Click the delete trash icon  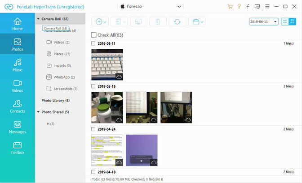coord(158,21)
